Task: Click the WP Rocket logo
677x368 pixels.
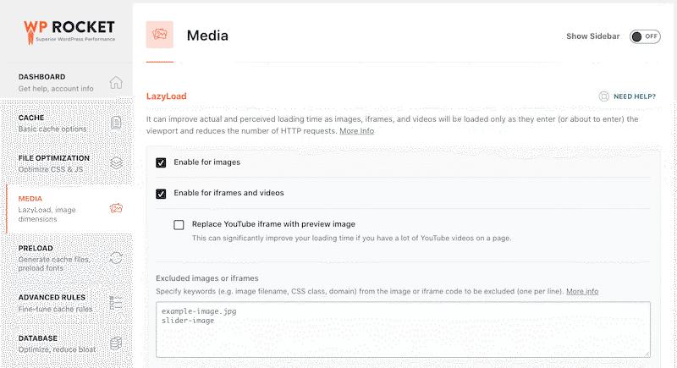Action: (x=69, y=31)
